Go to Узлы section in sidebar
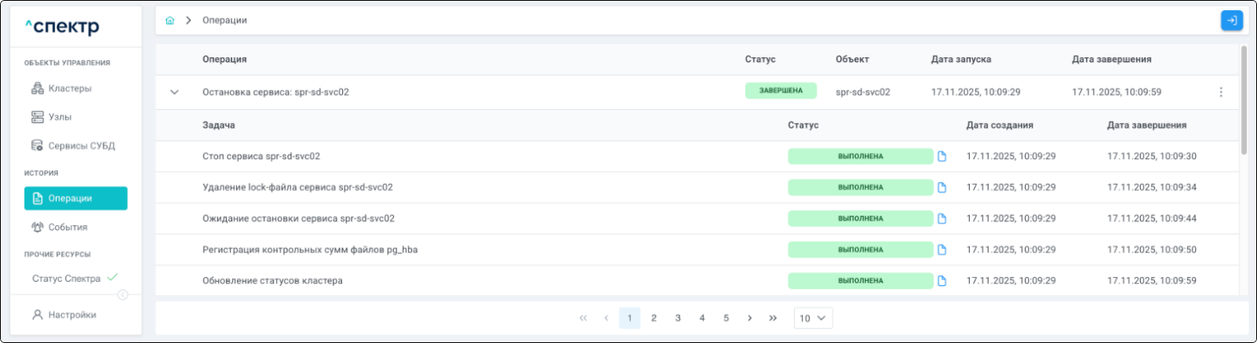 (60, 117)
